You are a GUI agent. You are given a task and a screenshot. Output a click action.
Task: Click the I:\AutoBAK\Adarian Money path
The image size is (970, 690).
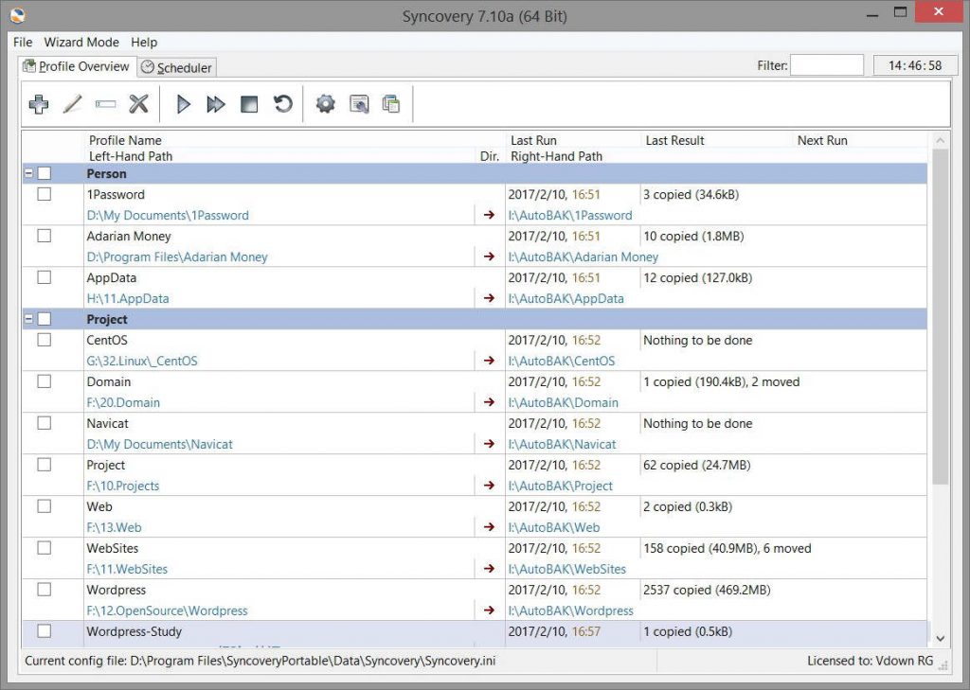(x=584, y=257)
